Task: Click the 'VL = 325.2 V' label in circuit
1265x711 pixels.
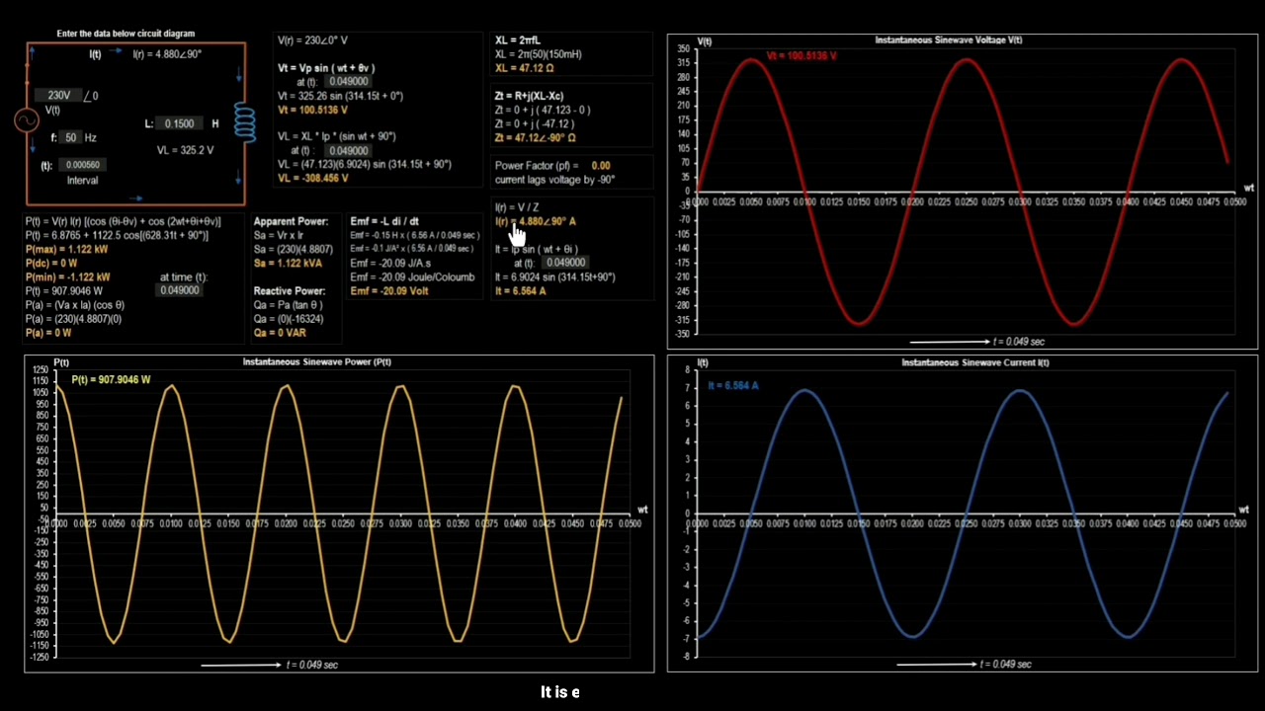Action: 185,150
